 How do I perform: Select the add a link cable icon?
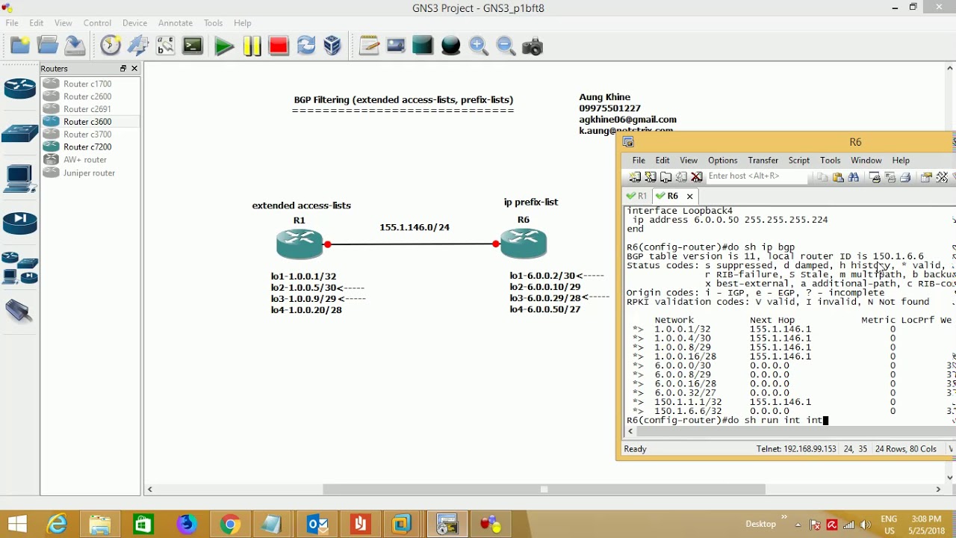[19, 312]
